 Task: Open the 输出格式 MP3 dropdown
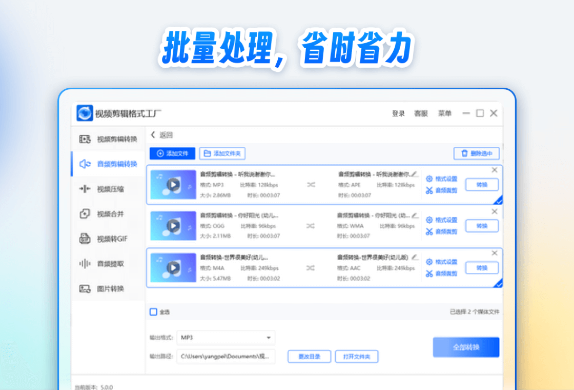[x=226, y=338]
